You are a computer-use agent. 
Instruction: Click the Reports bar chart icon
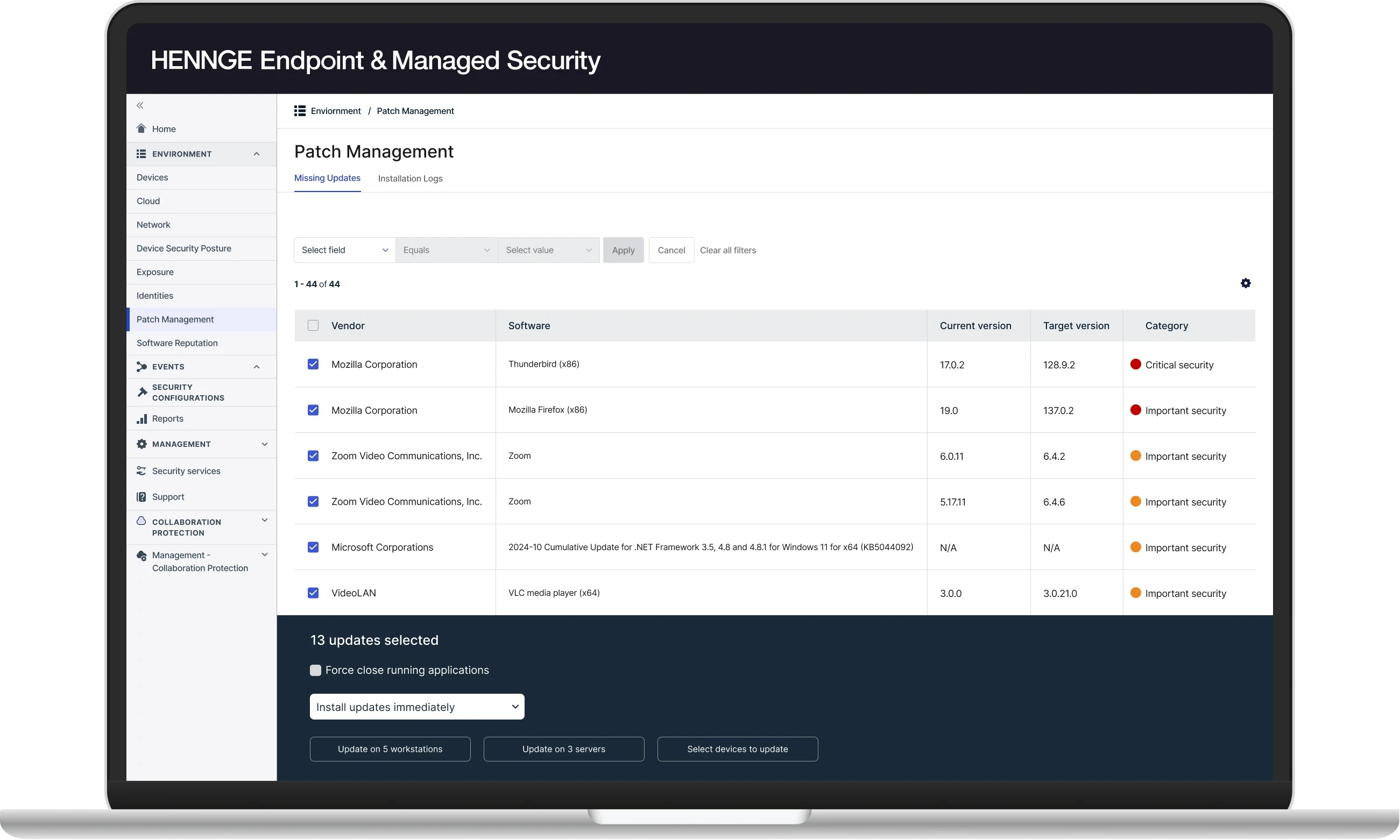point(142,419)
